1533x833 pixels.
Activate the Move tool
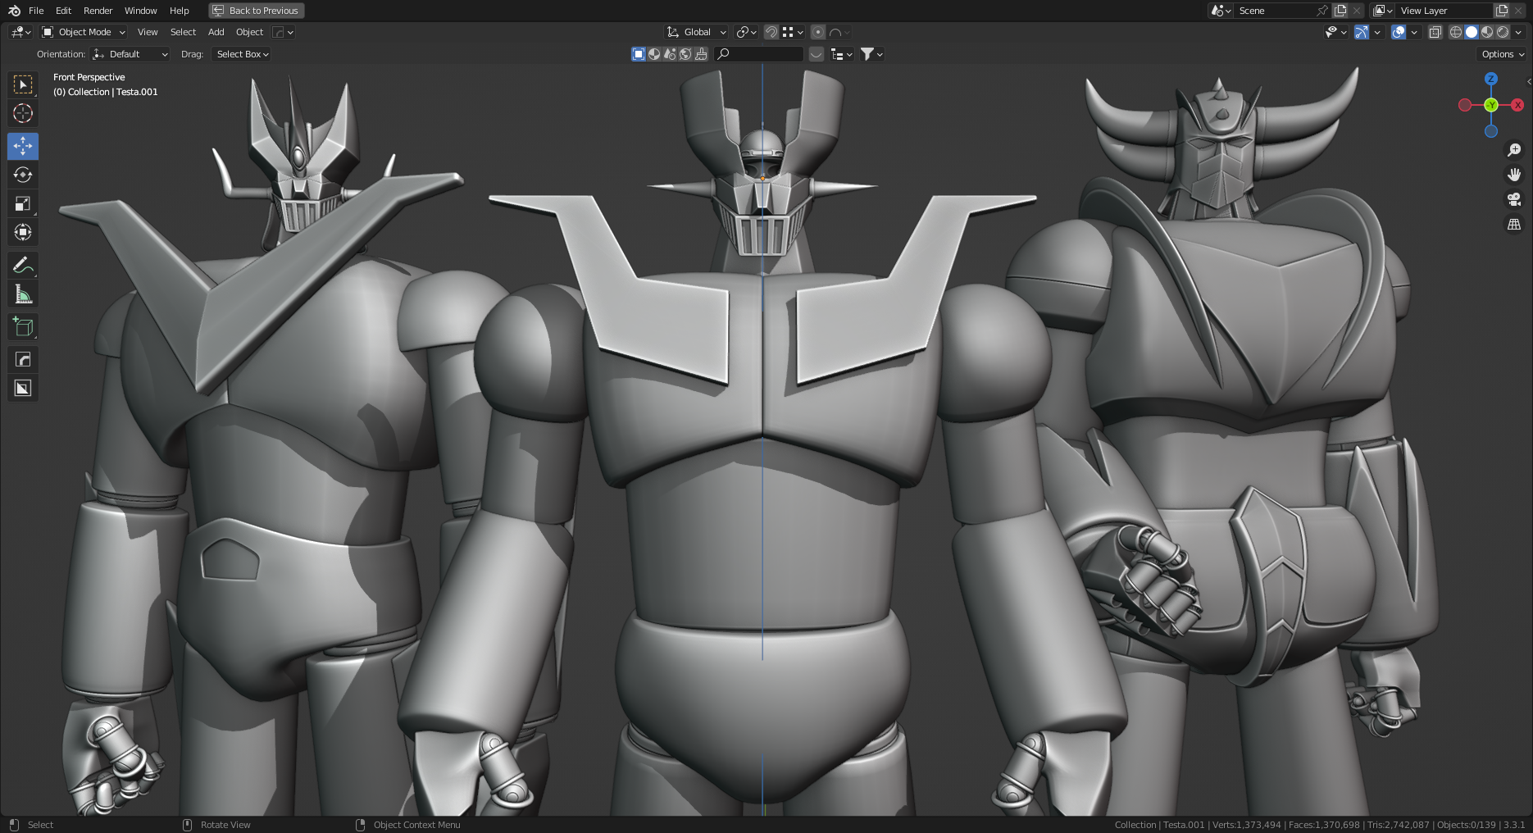[23, 146]
